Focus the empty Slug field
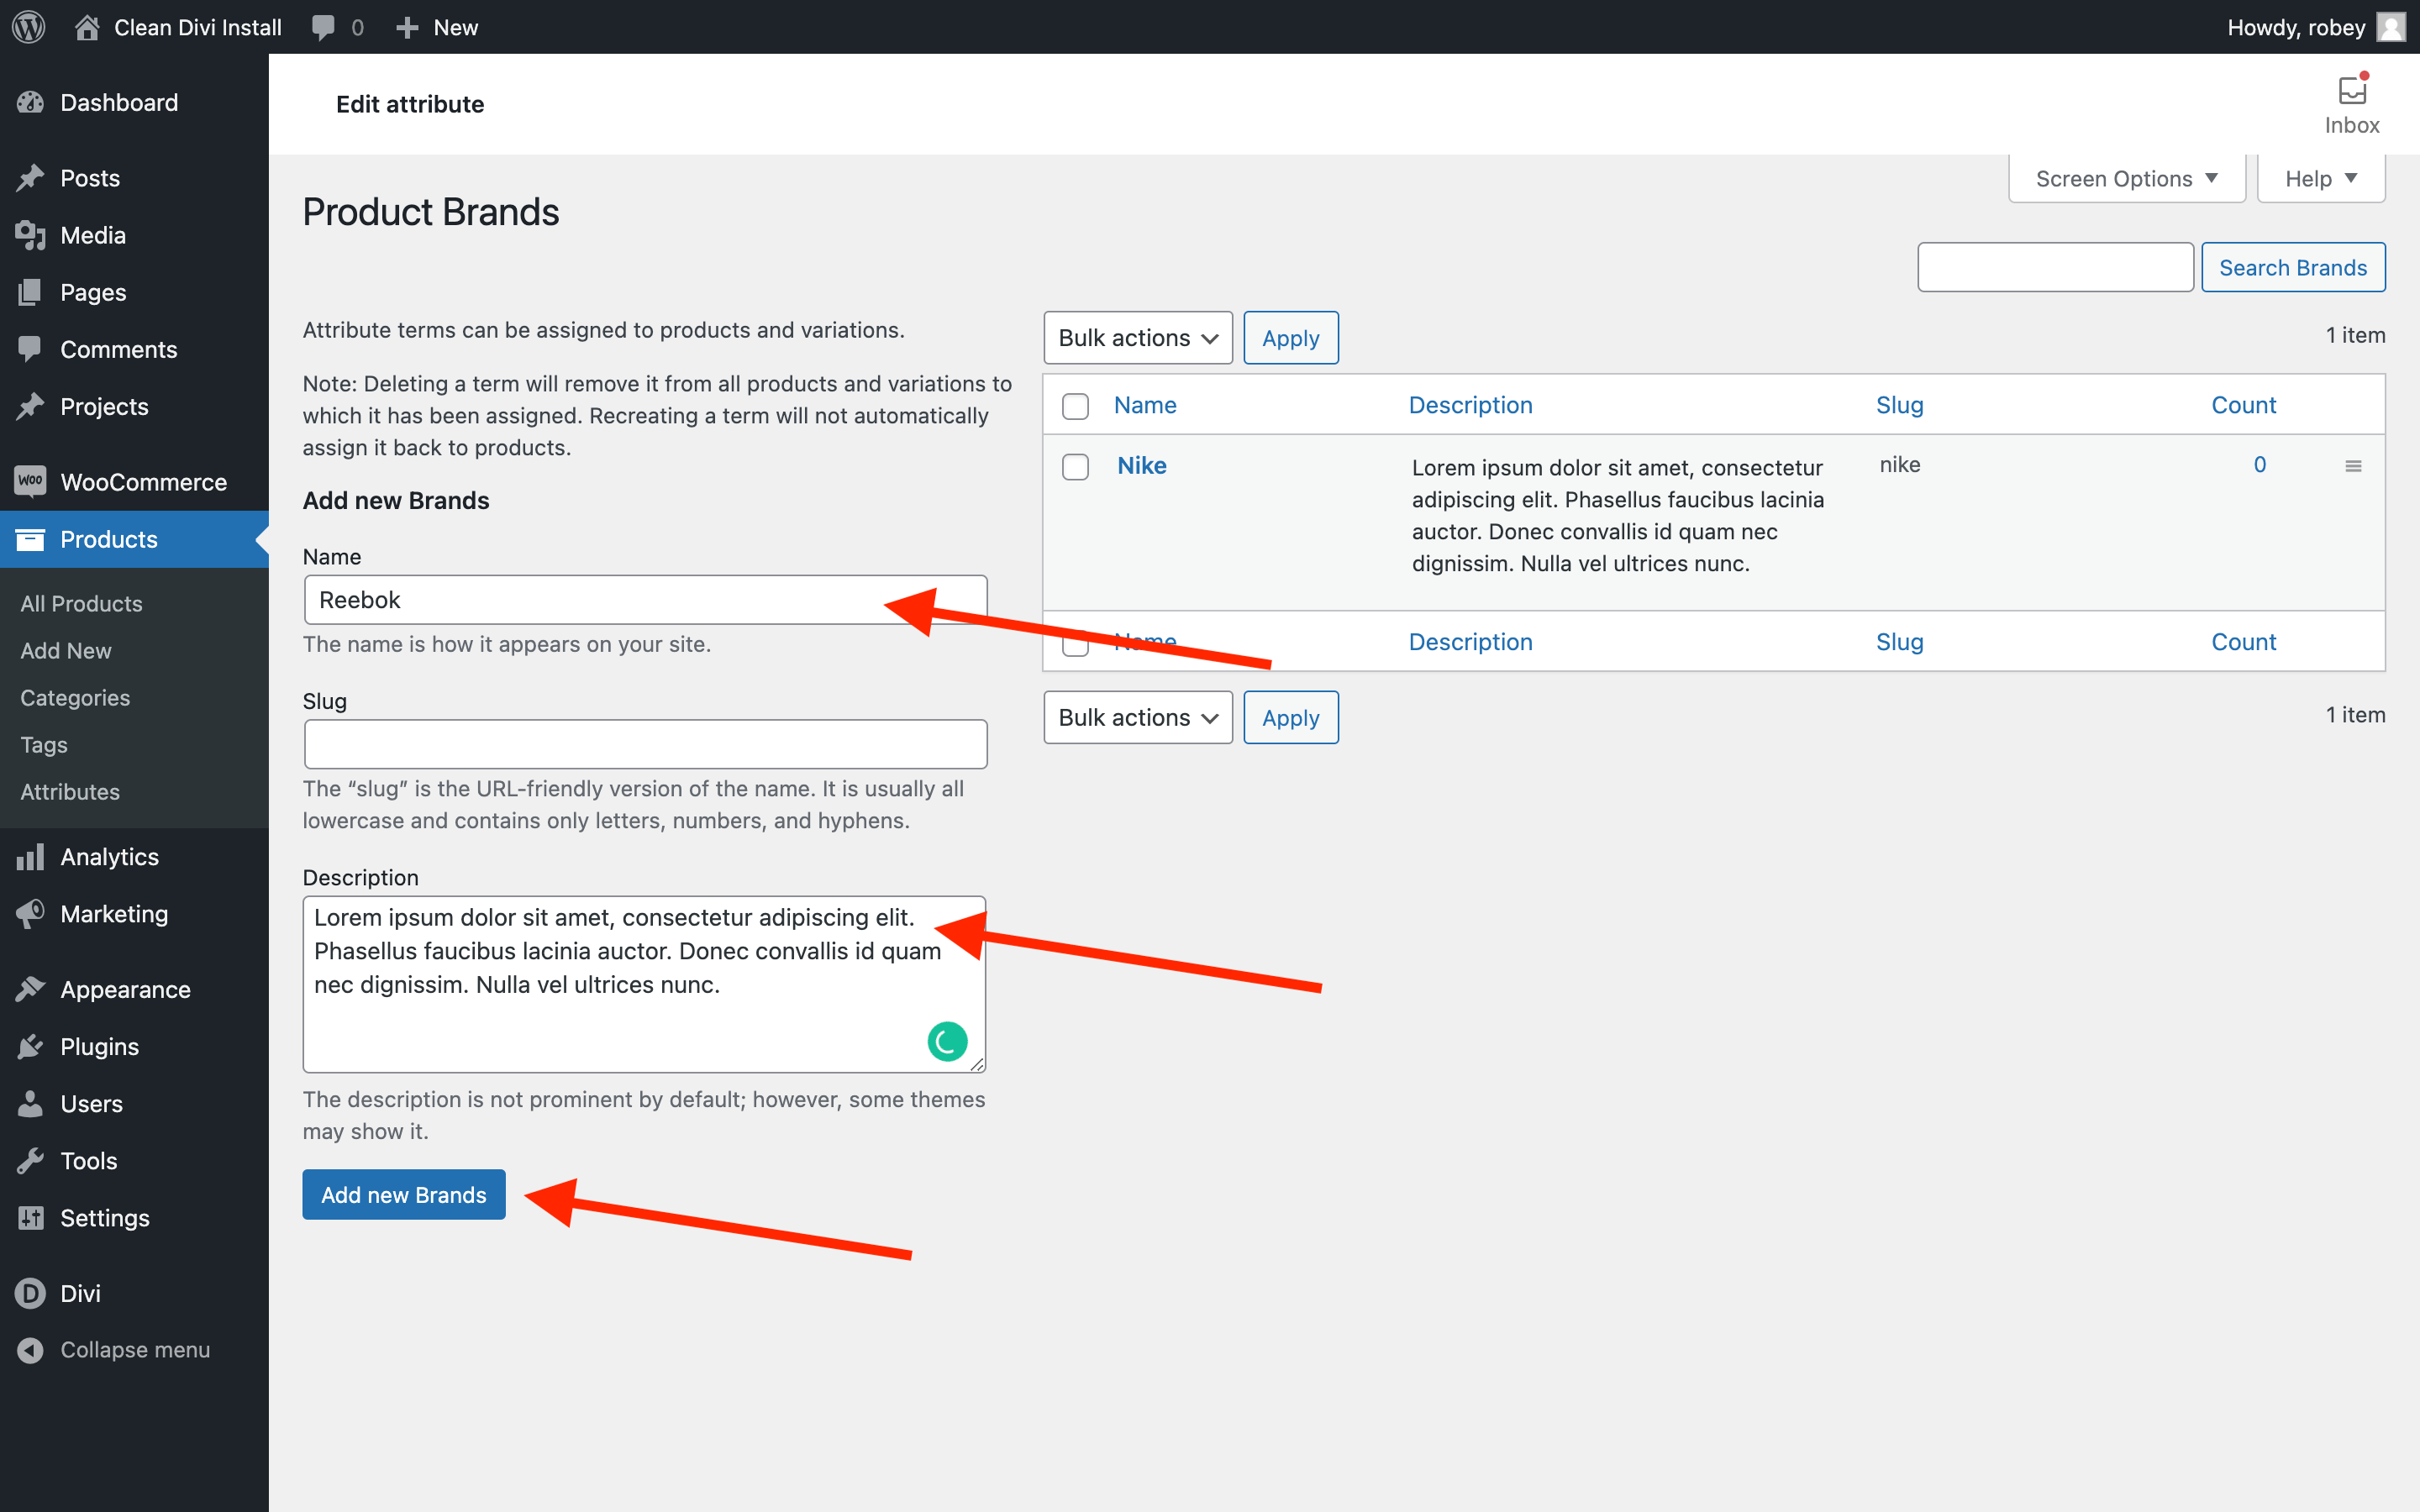Screen dimensions: 2420x1512 [646, 744]
